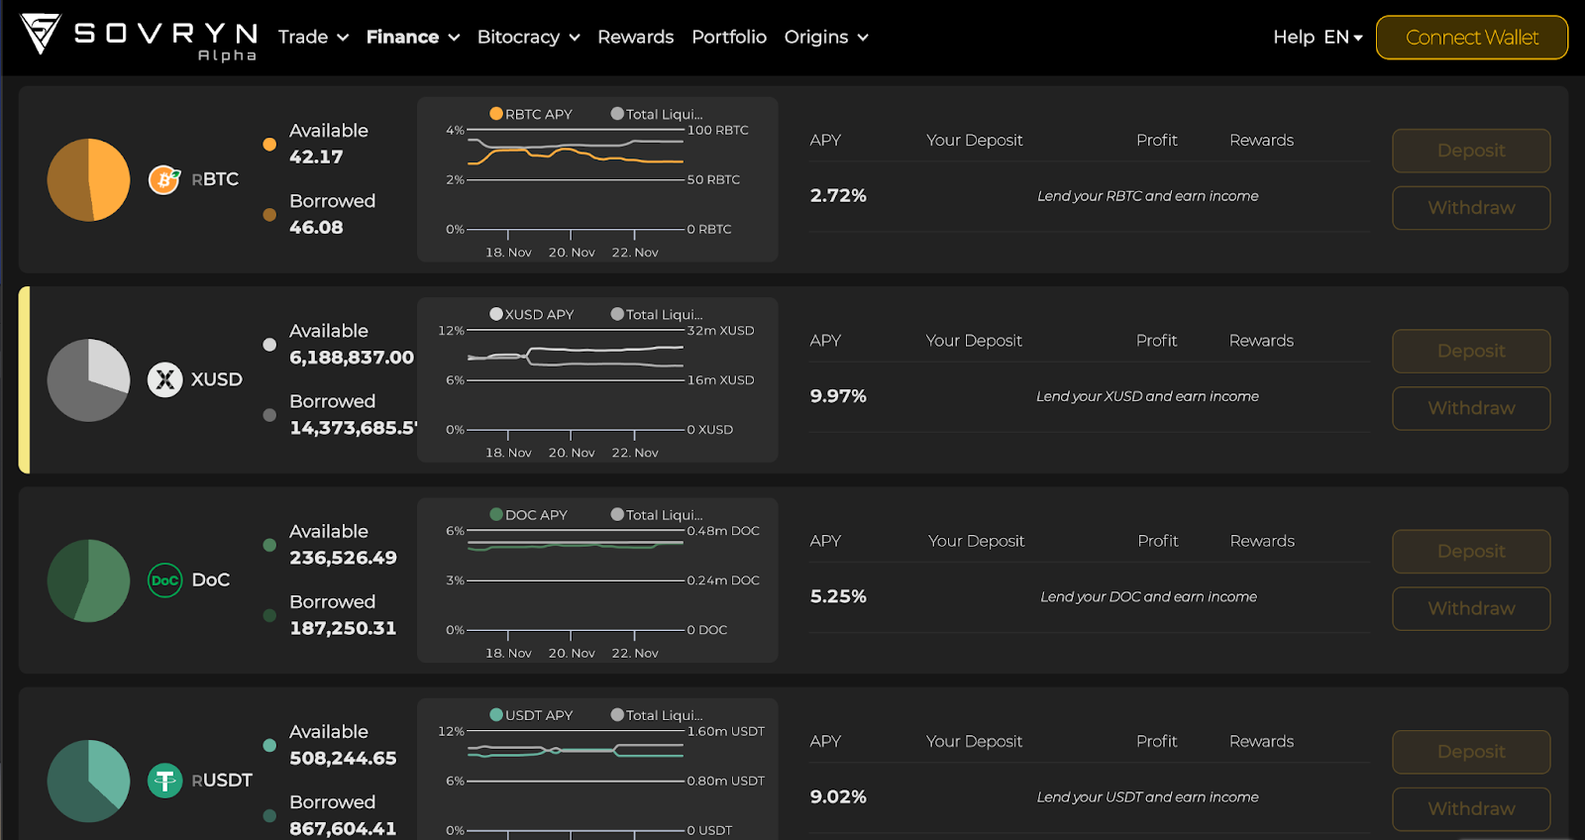Click 'Lend your DOC and earn income' text
The image size is (1585, 840).
(1148, 596)
